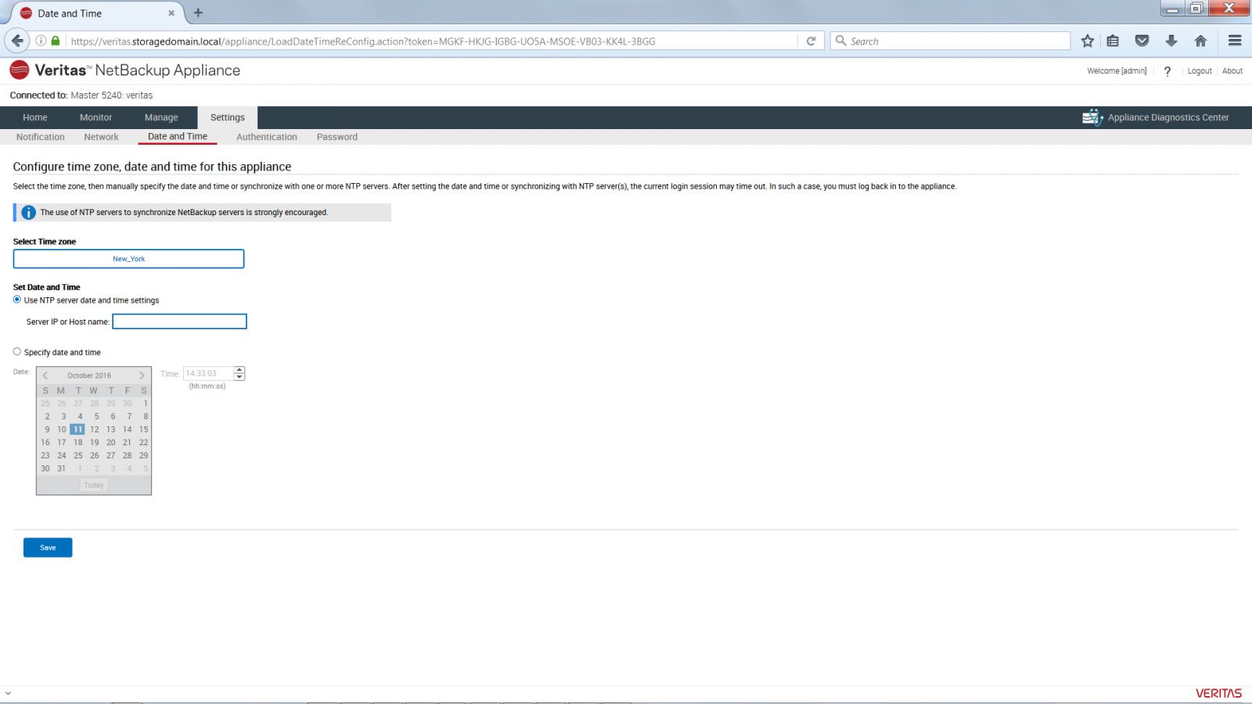Screen dimensions: 1252x704
Task: Click the browser Search box
Action: point(951,41)
